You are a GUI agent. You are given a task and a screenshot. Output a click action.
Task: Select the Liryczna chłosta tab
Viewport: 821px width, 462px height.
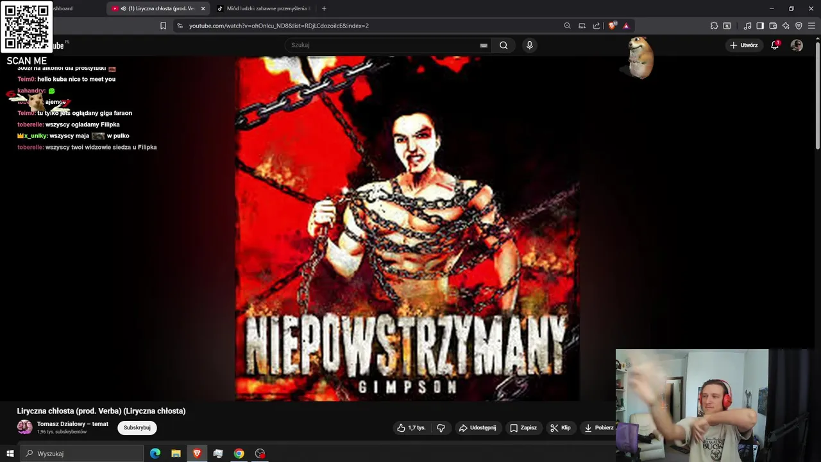click(x=158, y=8)
